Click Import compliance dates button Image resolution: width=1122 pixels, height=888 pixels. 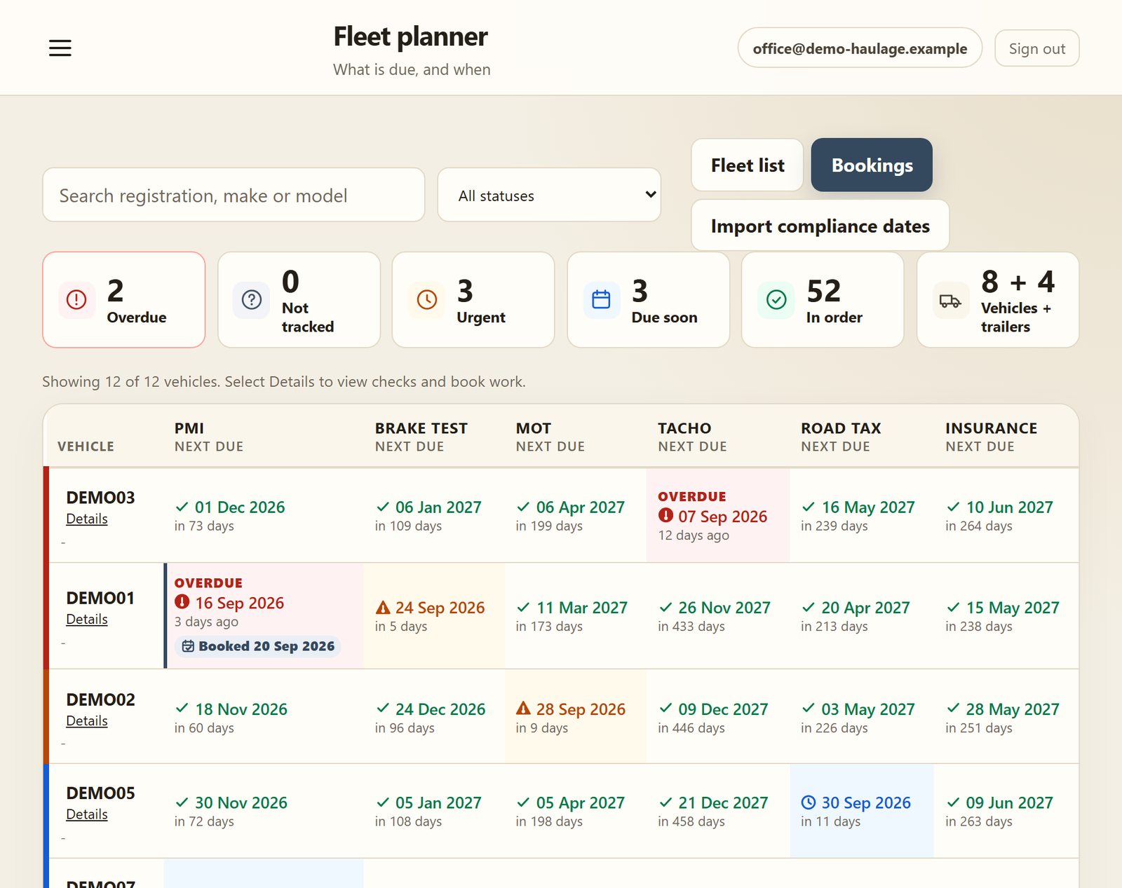pyautogui.click(x=820, y=226)
